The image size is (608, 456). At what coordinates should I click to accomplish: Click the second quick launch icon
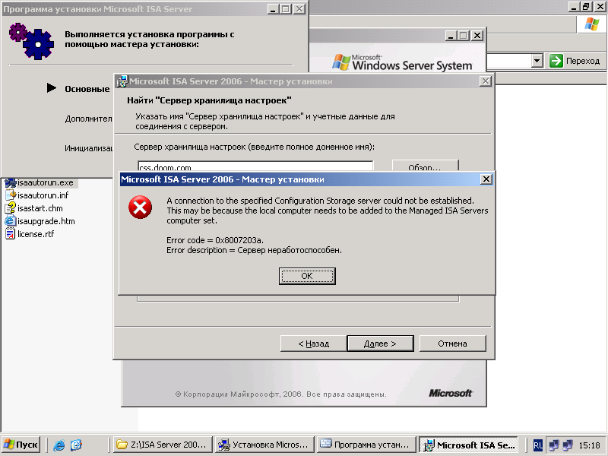tap(76, 445)
